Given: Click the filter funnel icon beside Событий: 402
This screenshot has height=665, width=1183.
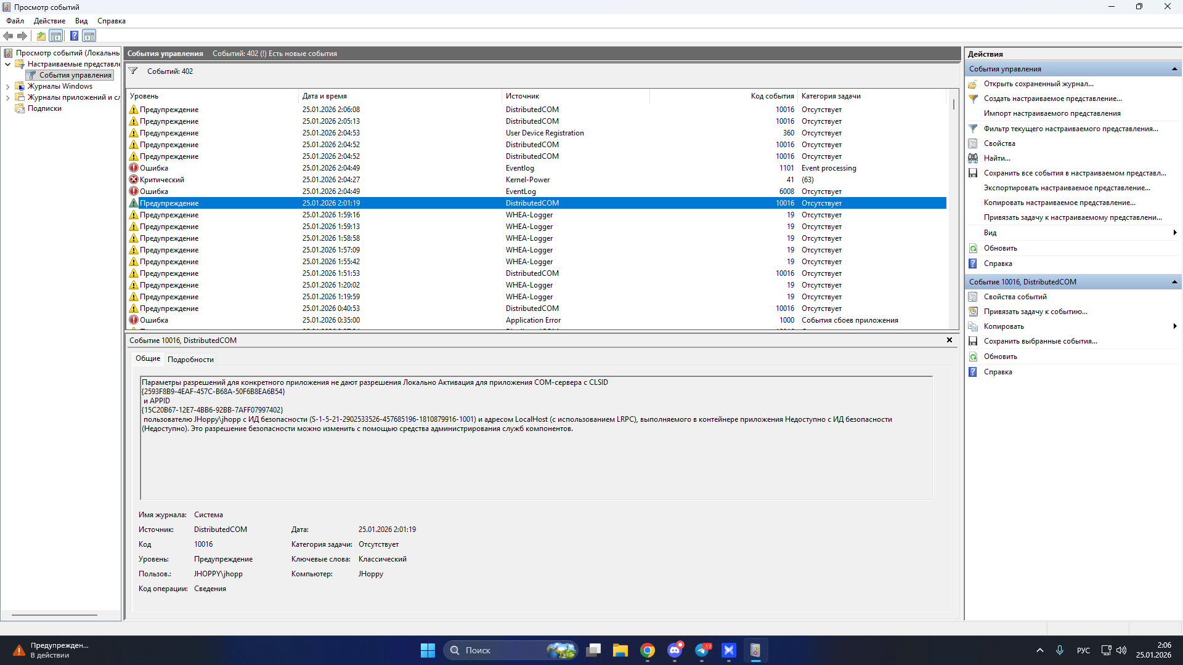Looking at the screenshot, I should 133,71.
